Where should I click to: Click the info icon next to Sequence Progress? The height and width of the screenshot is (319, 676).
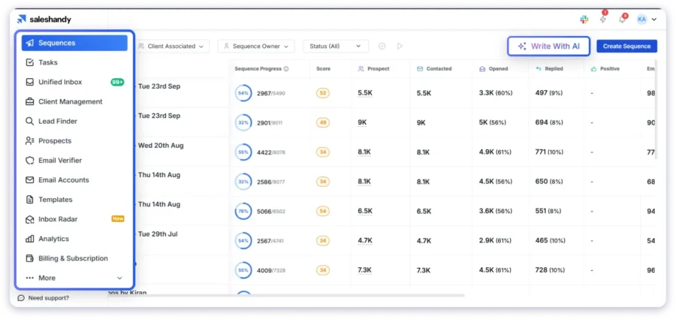(287, 69)
